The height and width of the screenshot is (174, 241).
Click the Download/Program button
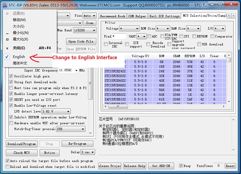22,144
